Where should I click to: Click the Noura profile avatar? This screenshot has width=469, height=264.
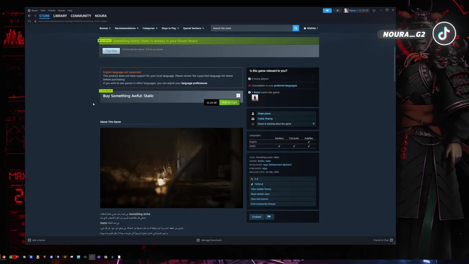click(x=346, y=10)
